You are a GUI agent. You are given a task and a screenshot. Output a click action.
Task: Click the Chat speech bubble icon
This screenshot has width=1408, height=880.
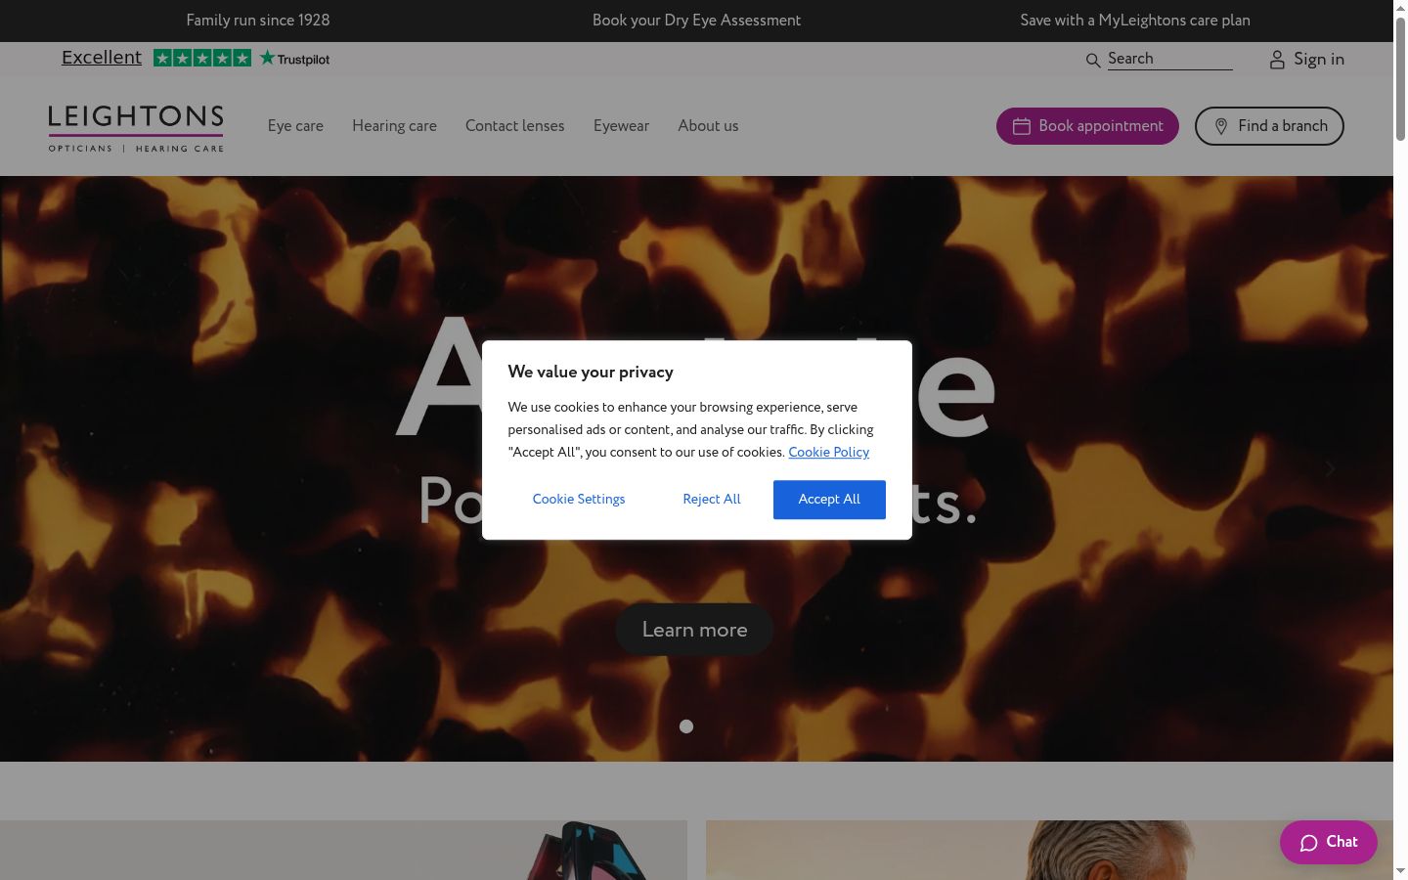(x=1309, y=843)
